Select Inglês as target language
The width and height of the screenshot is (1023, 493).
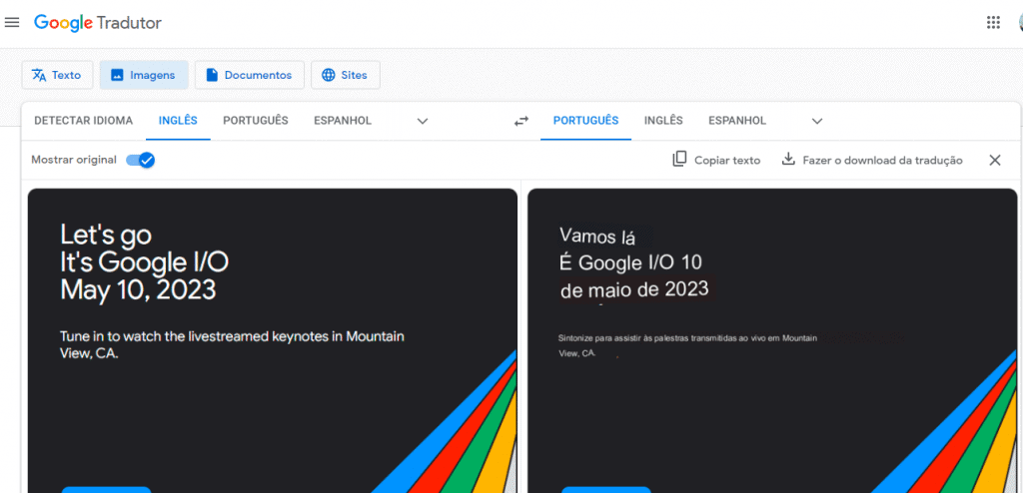coord(663,121)
